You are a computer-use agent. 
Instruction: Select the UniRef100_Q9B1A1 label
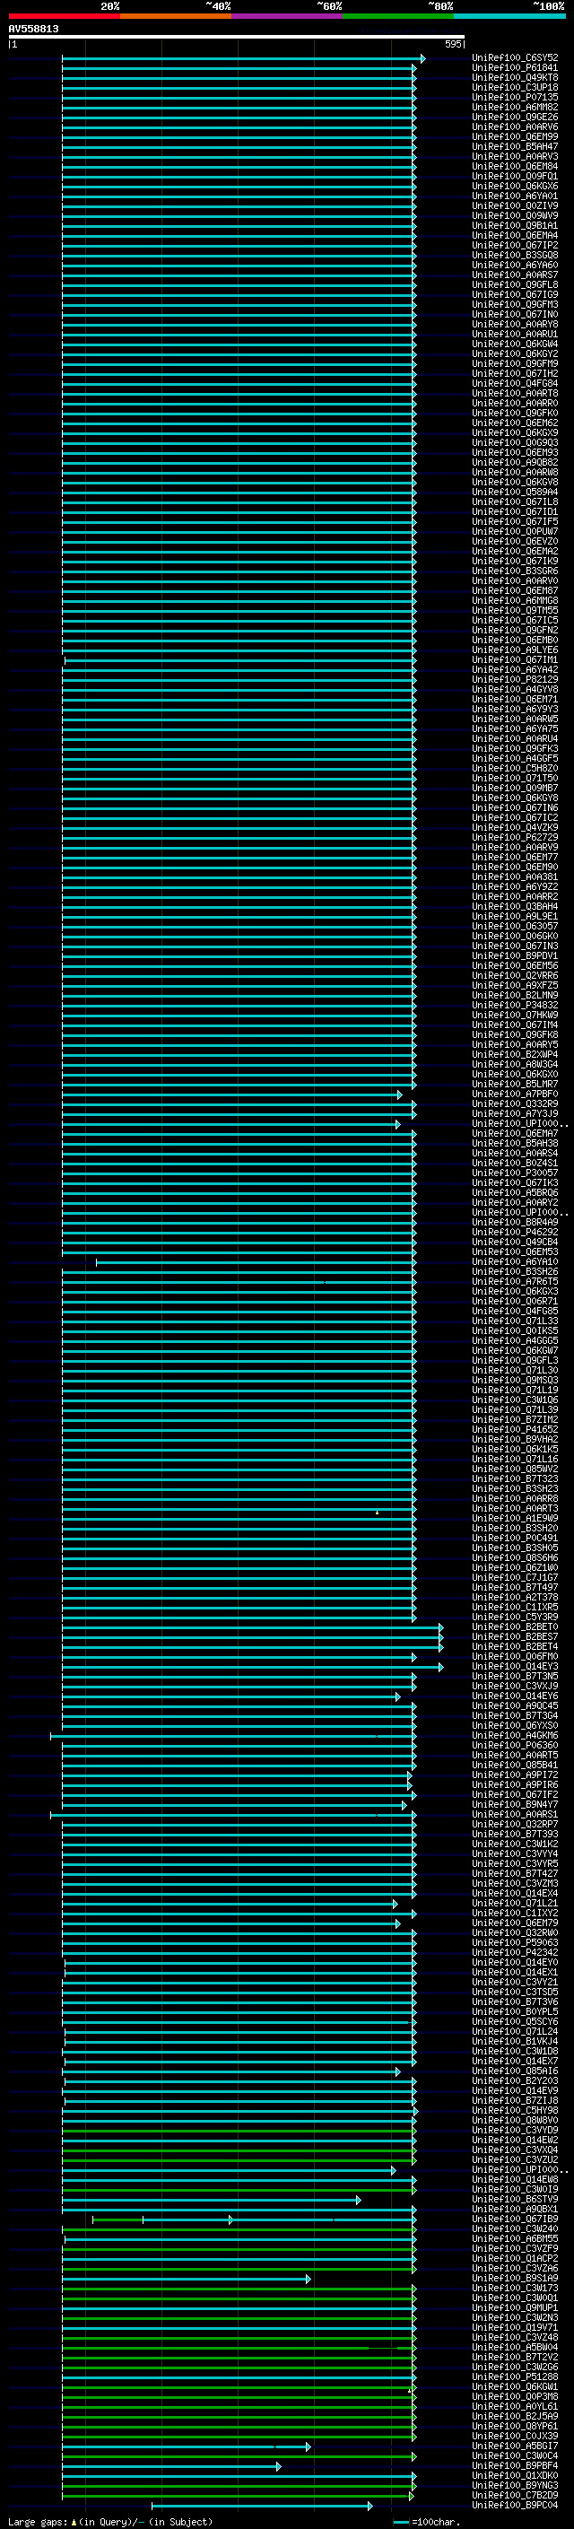[x=515, y=226]
